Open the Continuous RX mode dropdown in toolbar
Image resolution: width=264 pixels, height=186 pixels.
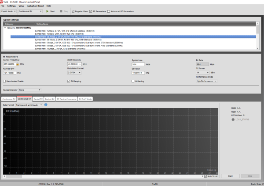pos(30,11)
